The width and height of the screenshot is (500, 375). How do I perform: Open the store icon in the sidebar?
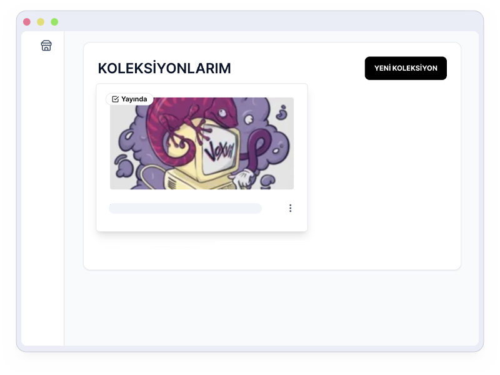pos(46,46)
